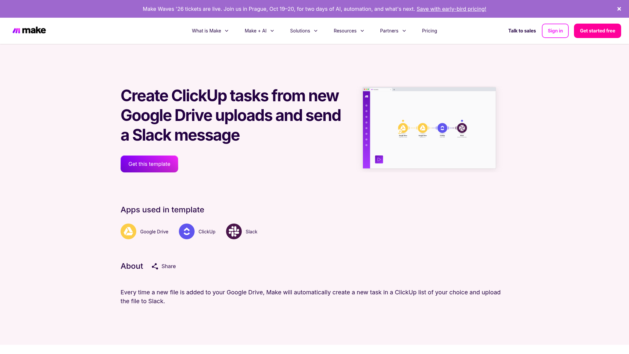This screenshot has height=354, width=629.
Task: Click the ClickUp app label
Action: pyautogui.click(x=207, y=232)
